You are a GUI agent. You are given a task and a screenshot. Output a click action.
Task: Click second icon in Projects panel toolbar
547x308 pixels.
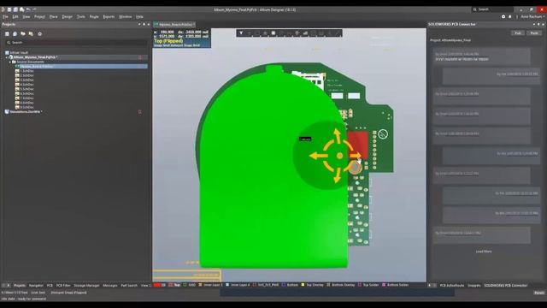(x=15, y=34)
